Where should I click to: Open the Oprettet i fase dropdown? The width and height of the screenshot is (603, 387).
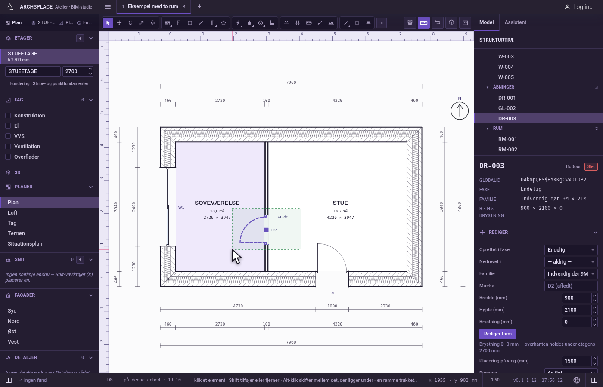[x=571, y=250]
